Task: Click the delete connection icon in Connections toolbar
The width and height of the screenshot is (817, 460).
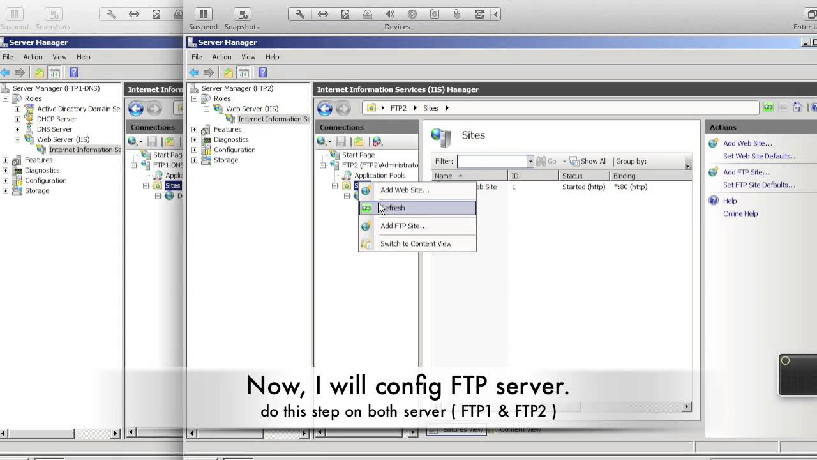Action: [377, 141]
